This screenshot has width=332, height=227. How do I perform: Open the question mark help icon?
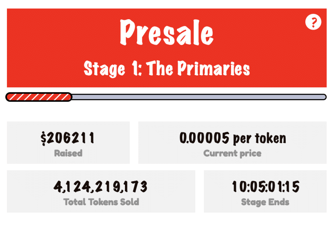point(313,22)
